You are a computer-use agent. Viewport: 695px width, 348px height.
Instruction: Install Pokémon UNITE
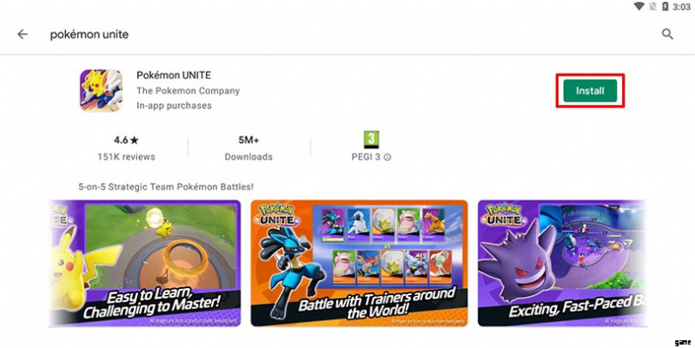pyautogui.click(x=590, y=91)
